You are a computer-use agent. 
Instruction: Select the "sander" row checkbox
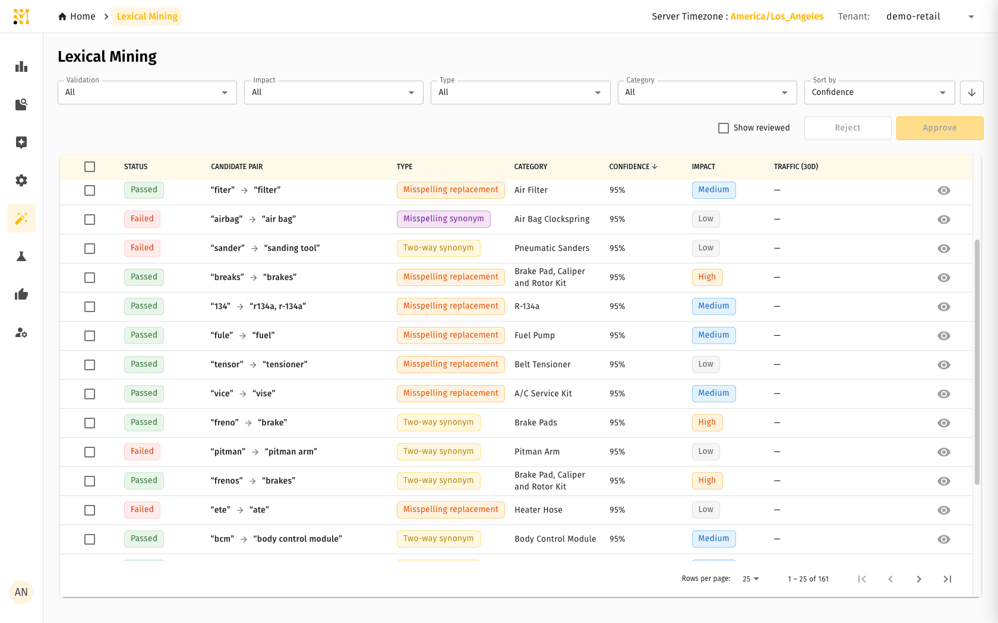pyautogui.click(x=90, y=249)
